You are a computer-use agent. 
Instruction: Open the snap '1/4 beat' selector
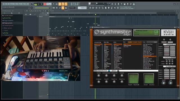pos(73,8)
